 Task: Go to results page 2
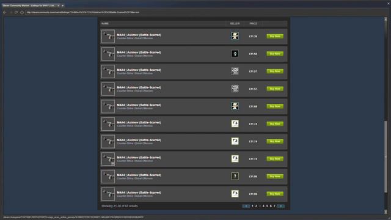(256, 206)
